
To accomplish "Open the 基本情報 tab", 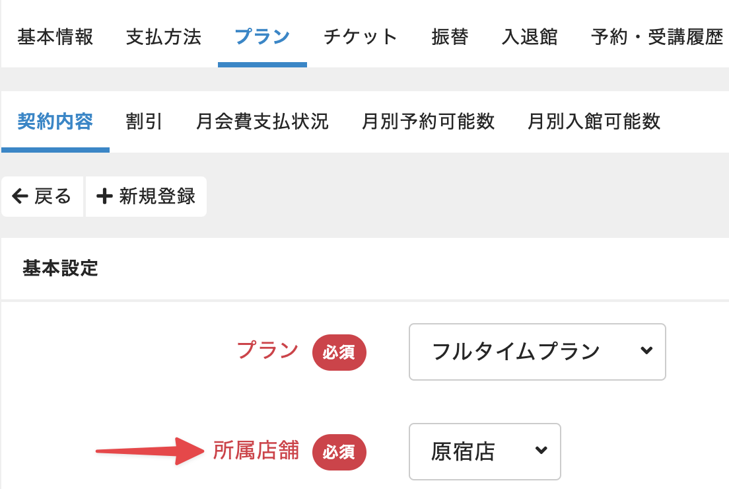I will (55, 38).
